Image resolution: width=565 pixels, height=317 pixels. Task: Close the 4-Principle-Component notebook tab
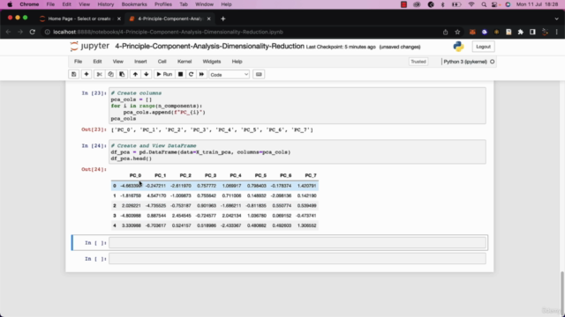click(208, 18)
